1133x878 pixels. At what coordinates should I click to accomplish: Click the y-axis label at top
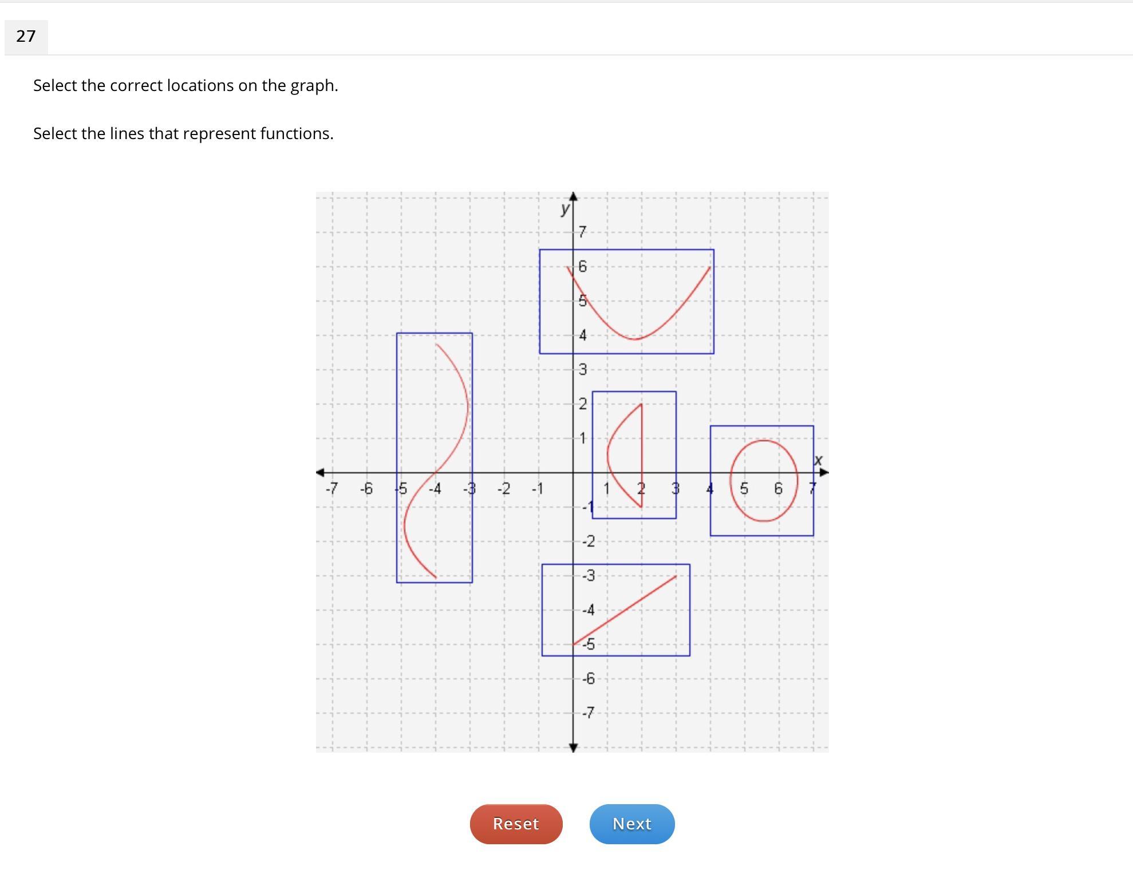coord(565,208)
